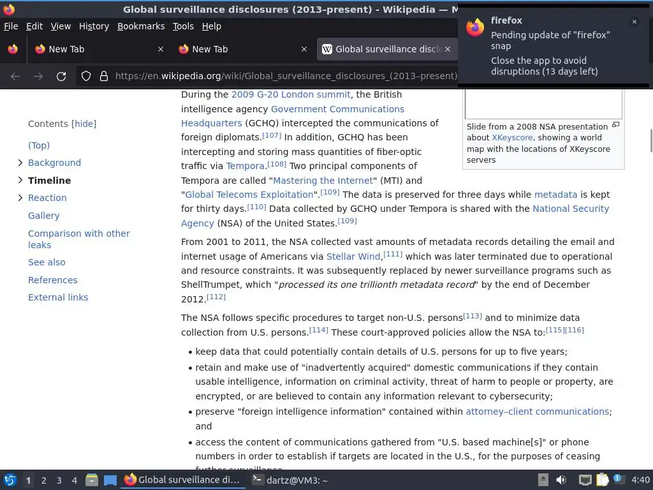Open the Help menu
Image resolution: width=653 pixels, height=490 pixels.
(x=212, y=26)
